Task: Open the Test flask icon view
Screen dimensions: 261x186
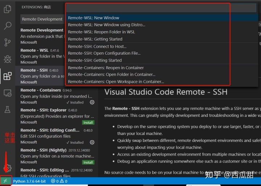Action: coord(8,110)
